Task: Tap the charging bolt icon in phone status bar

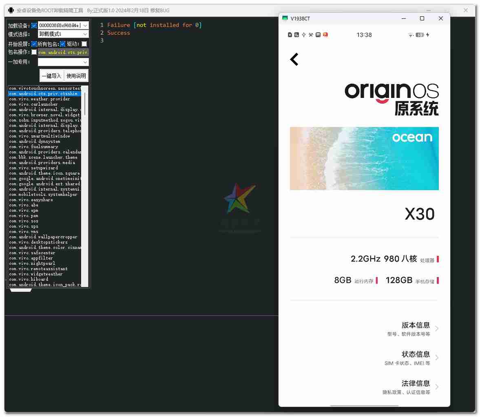Action: point(428,35)
